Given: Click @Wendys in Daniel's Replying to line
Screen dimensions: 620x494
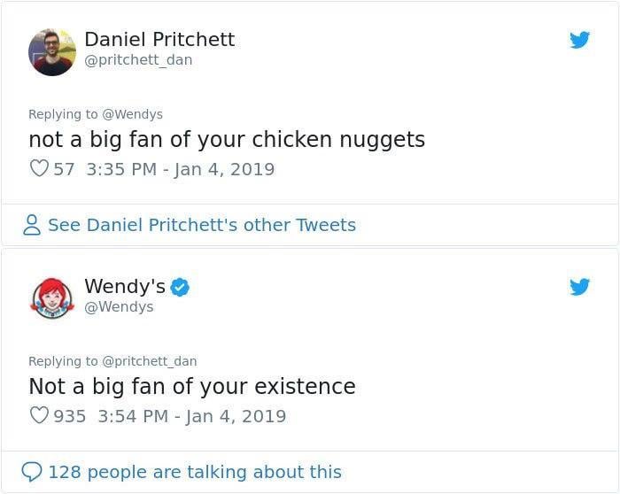Looking at the screenshot, I should pos(133,114).
